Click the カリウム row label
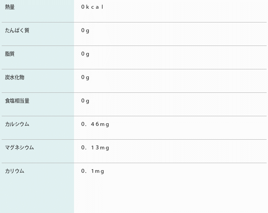 point(15,171)
